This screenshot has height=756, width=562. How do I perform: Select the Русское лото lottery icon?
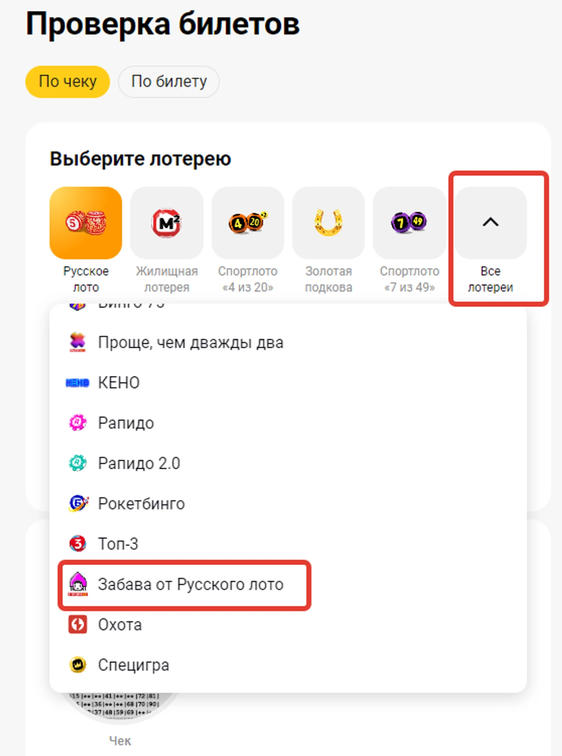pos(86,223)
